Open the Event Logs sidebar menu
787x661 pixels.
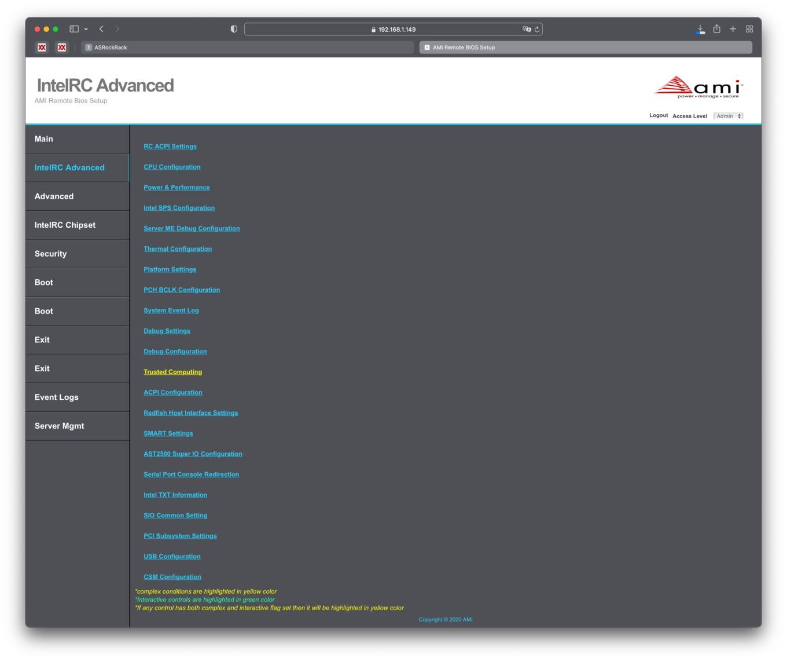click(x=77, y=397)
